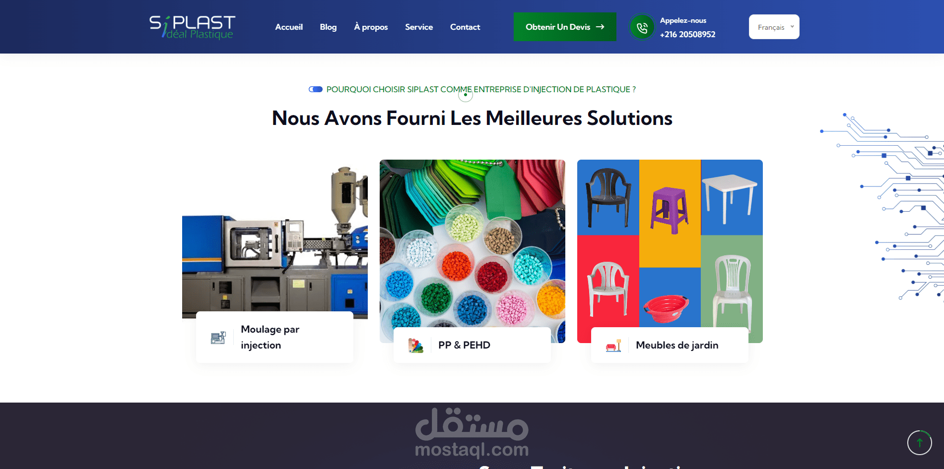Open the Accueil menu item
This screenshot has width=944, height=469.
(x=289, y=27)
